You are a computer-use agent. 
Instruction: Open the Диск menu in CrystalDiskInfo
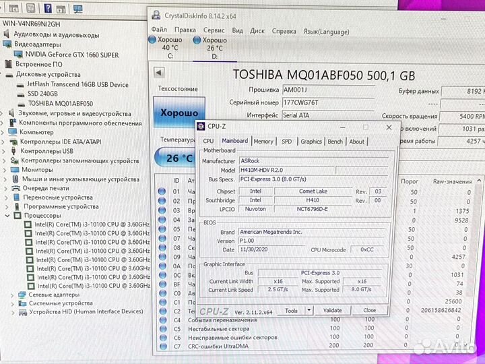point(257,30)
